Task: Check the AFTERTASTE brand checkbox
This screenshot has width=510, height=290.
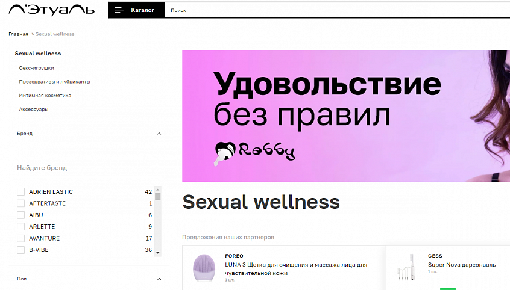Action: 21,203
